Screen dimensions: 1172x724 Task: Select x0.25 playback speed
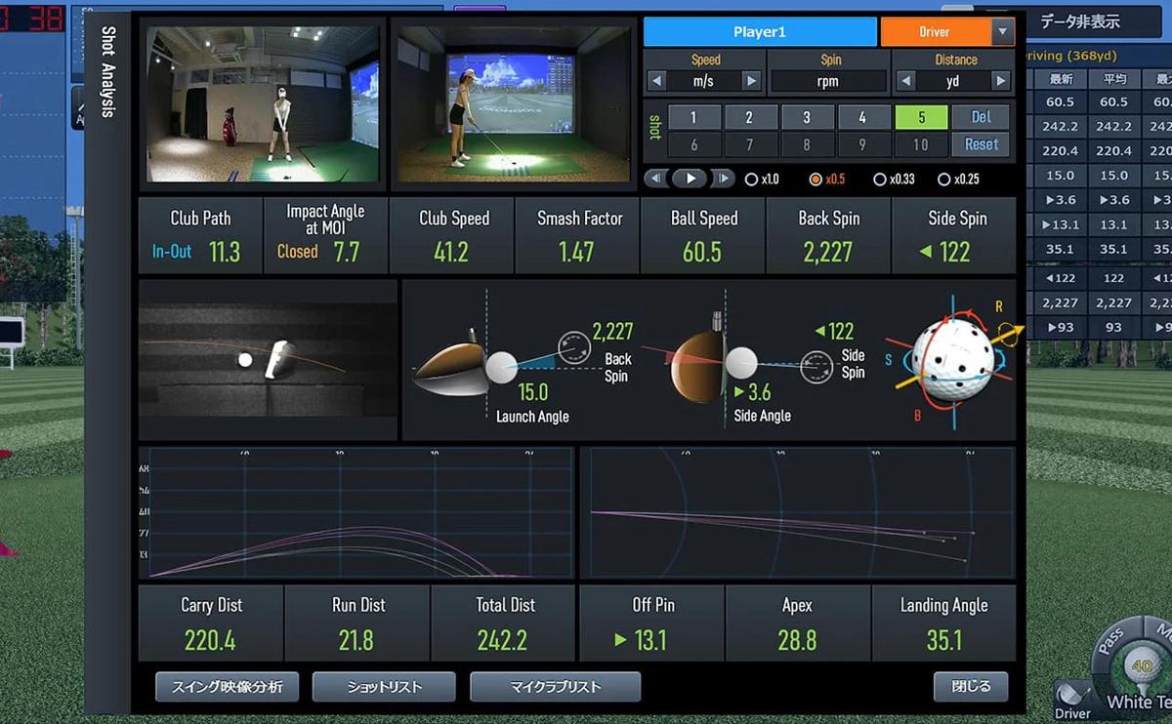click(958, 180)
